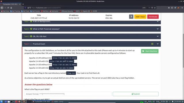The width and height of the screenshot is (184, 103).
Task: Open Exploit-DB bookmark
Action: [85, 11]
